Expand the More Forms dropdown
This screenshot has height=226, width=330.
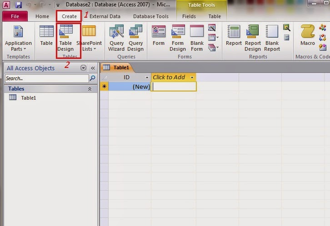coord(213,48)
